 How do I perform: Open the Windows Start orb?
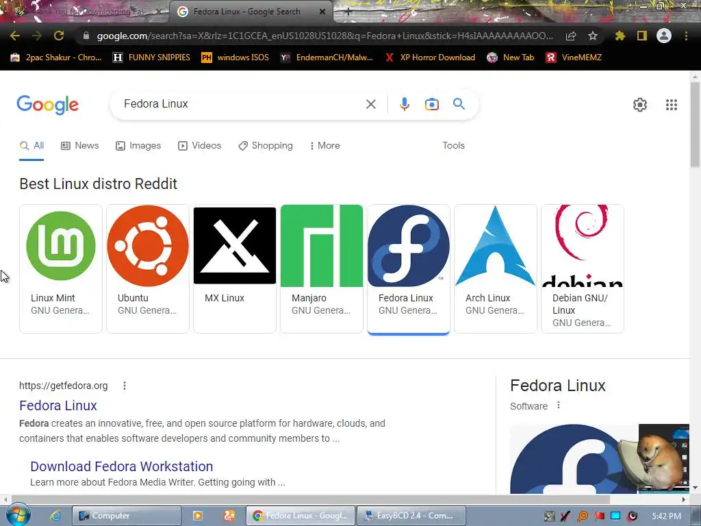18,515
